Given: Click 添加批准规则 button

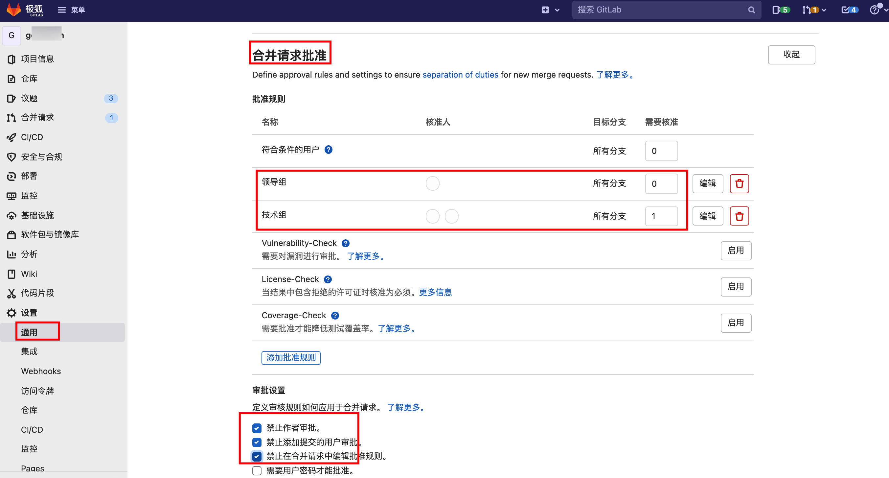Looking at the screenshot, I should 290,357.
